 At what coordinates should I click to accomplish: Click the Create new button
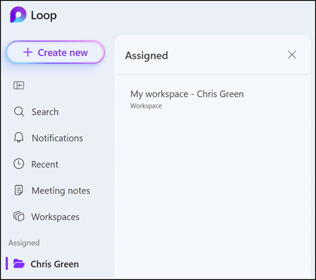click(x=56, y=52)
